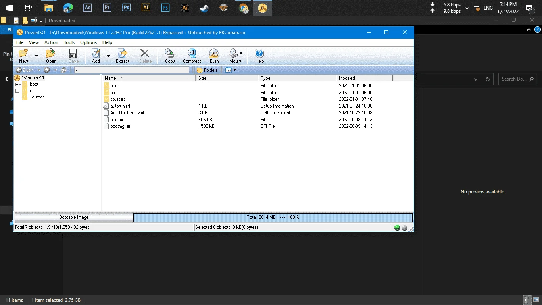Open the Mount button dropdown arrow
542x305 pixels.
coord(241,53)
